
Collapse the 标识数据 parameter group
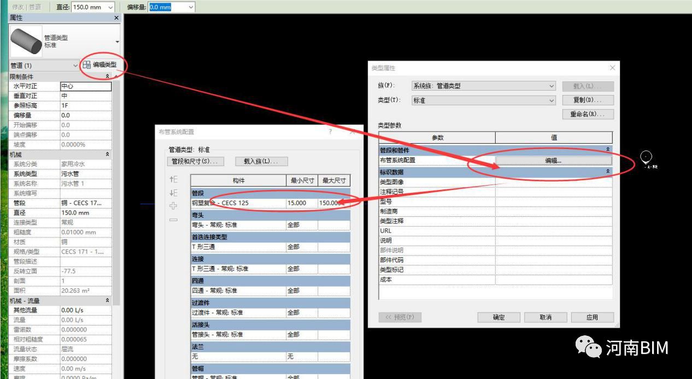tap(608, 171)
